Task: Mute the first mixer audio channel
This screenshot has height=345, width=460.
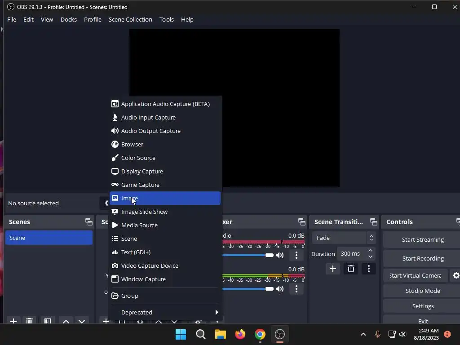Action: pos(280,255)
